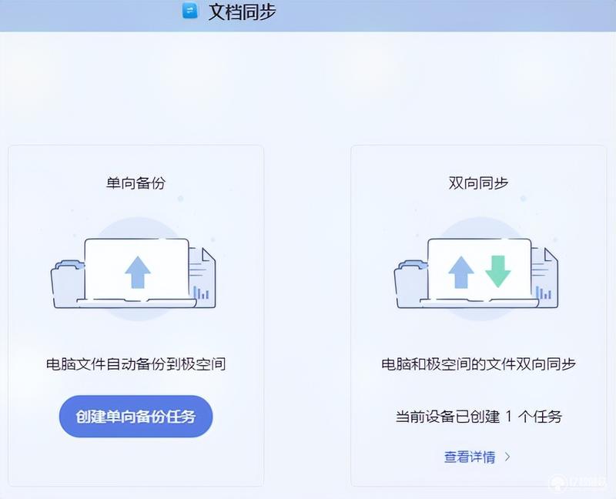Click the folder icon in 双向同步 illustration
Viewport: 616px width, 499px height.
(x=411, y=283)
